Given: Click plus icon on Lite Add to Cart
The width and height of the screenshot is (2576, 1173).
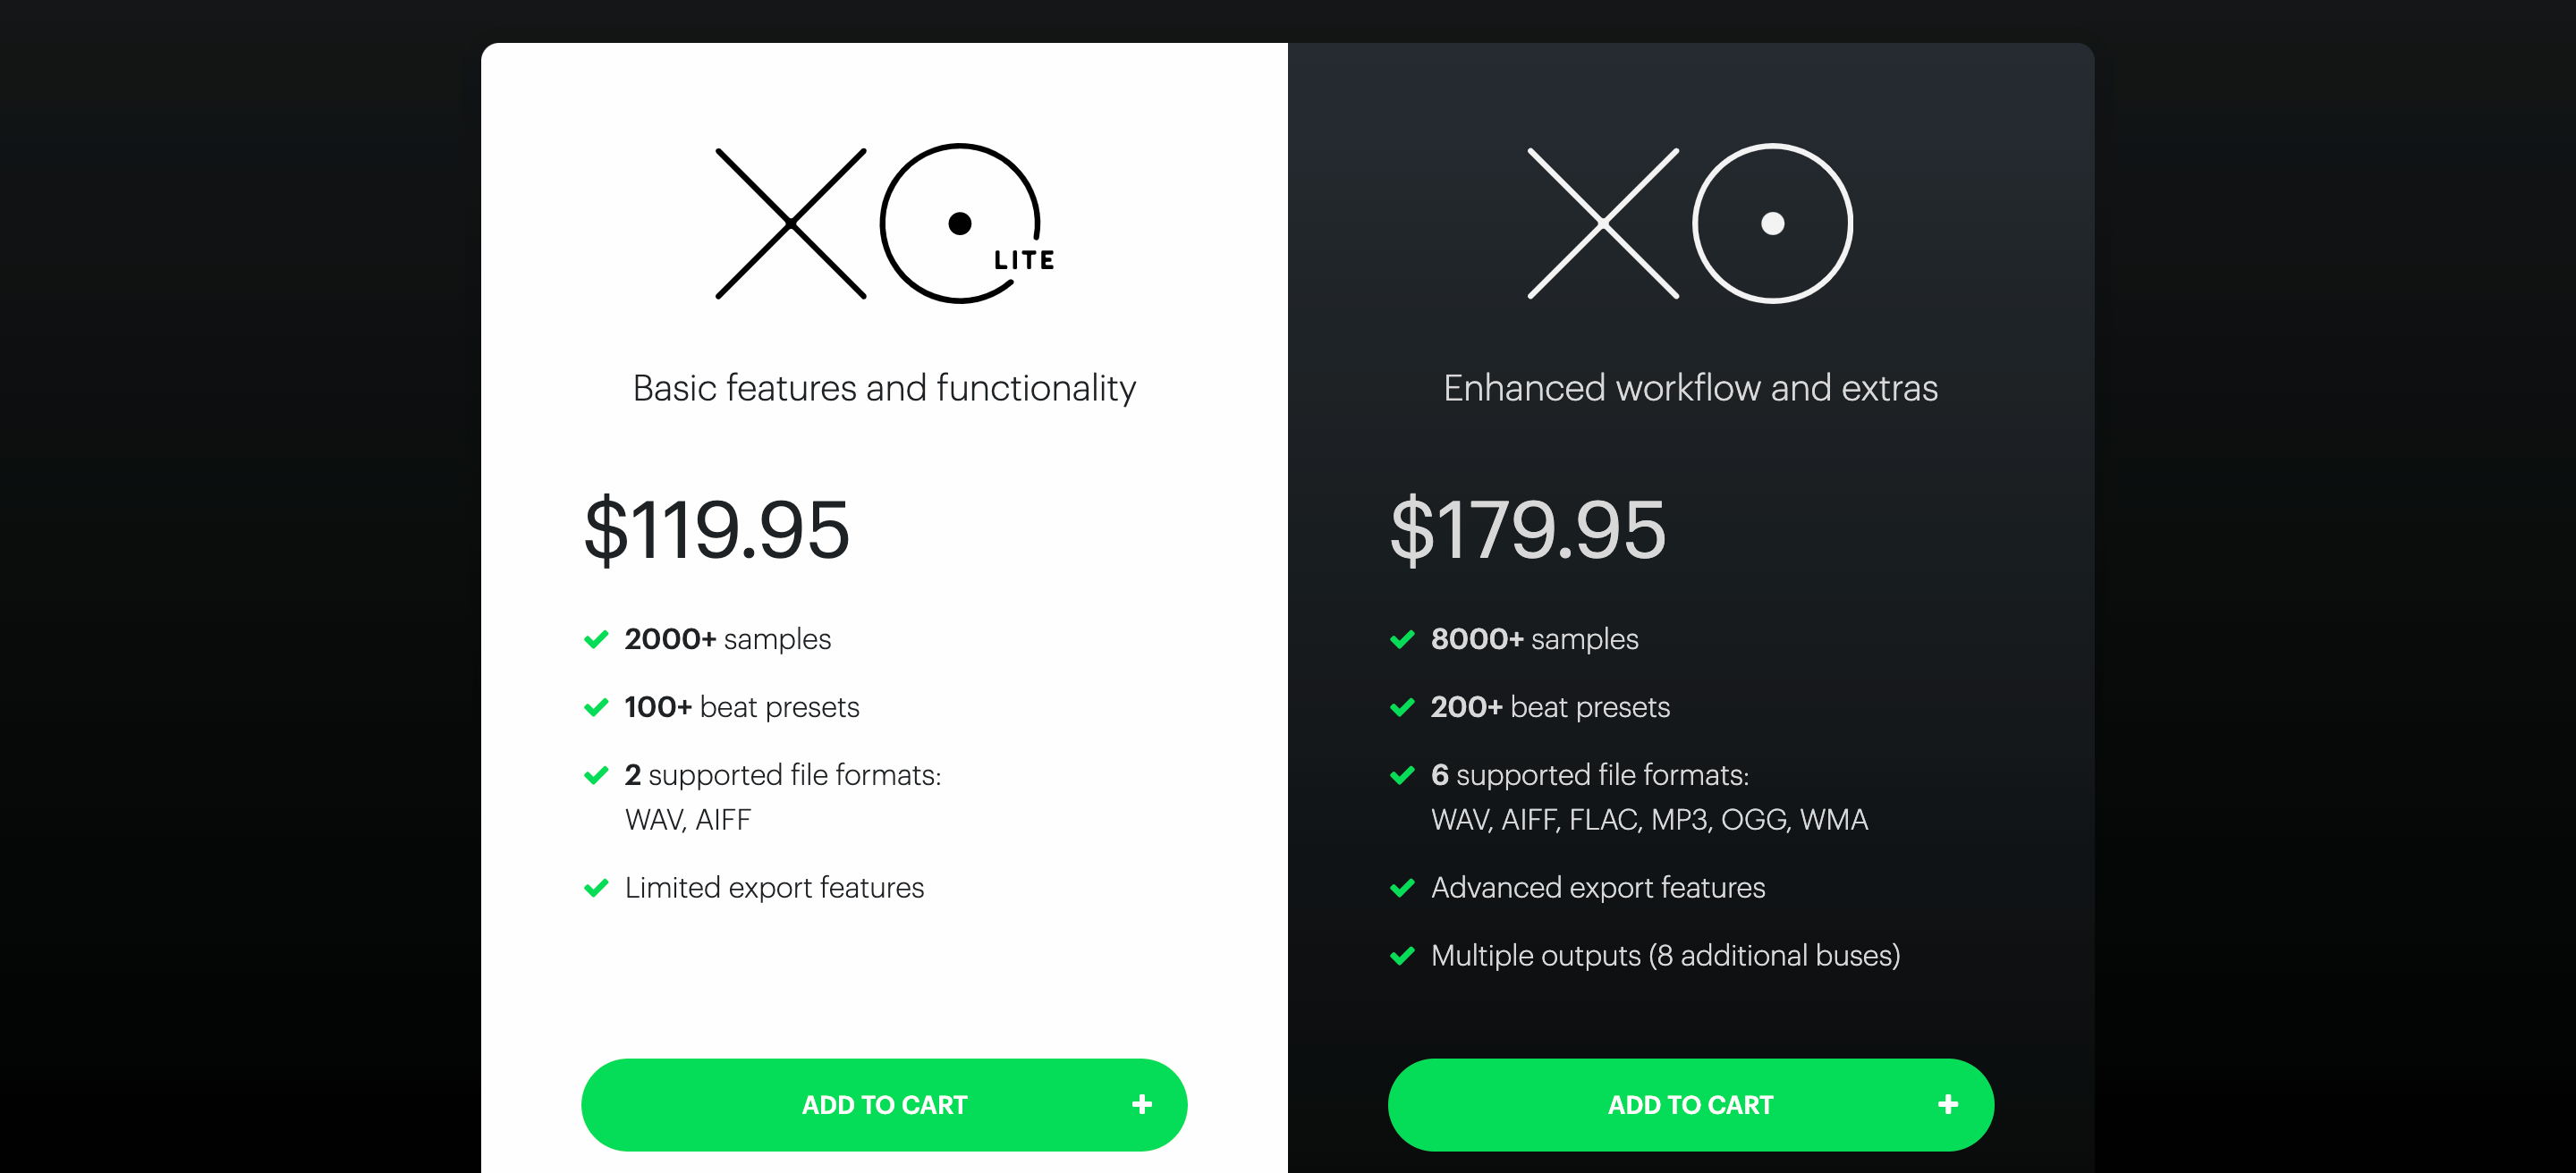Looking at the screenshot, I should coord(1141,1104).
